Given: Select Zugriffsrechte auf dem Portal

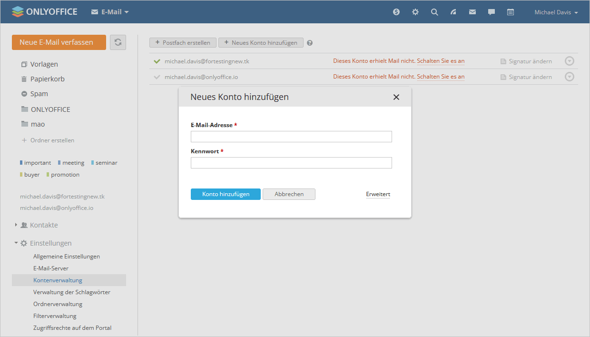Looking at the screenshot, I should (x=72, y=327).
